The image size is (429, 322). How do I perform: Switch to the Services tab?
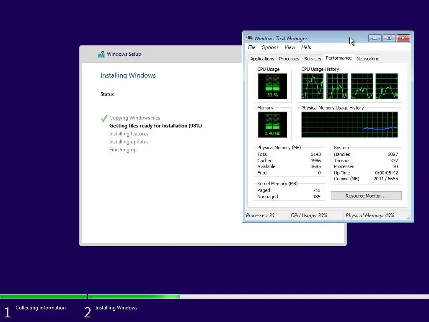[x=313, y=59]
